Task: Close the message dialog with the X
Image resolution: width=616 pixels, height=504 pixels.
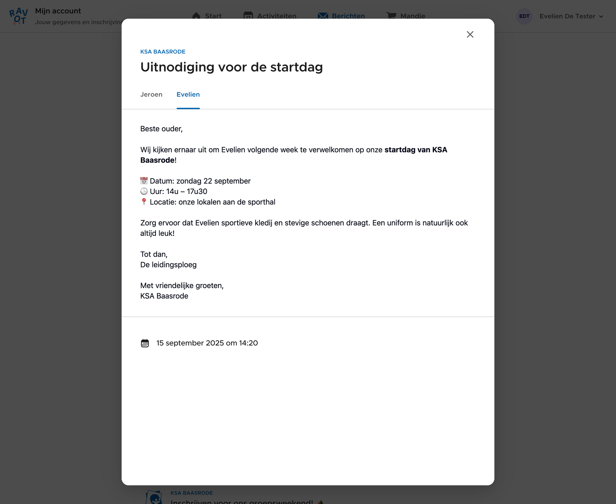Action: (470, 34)
